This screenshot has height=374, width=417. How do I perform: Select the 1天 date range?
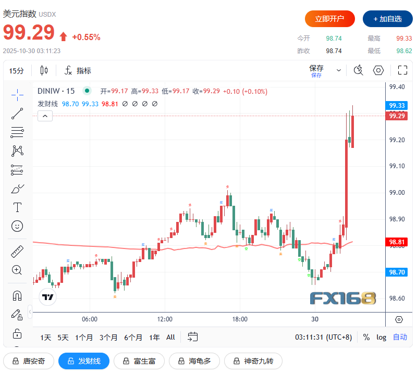45,338
